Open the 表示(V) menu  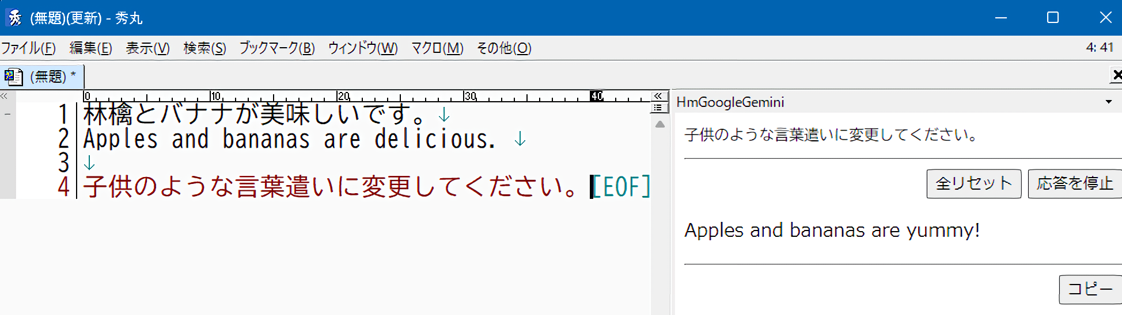tap(147, 48)
